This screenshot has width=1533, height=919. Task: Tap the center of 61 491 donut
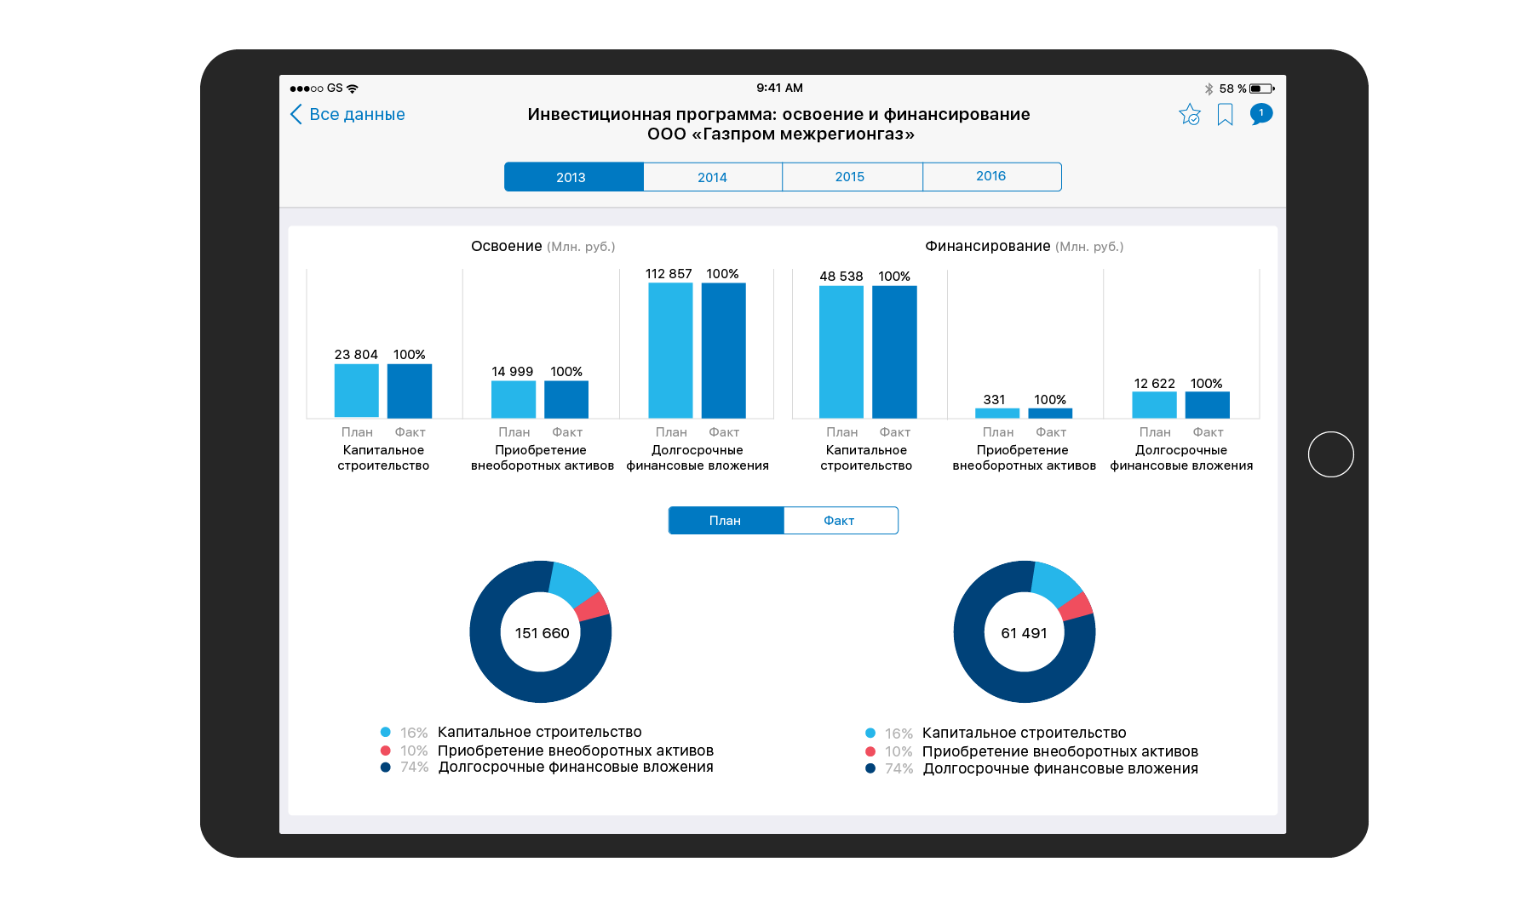1024,633
